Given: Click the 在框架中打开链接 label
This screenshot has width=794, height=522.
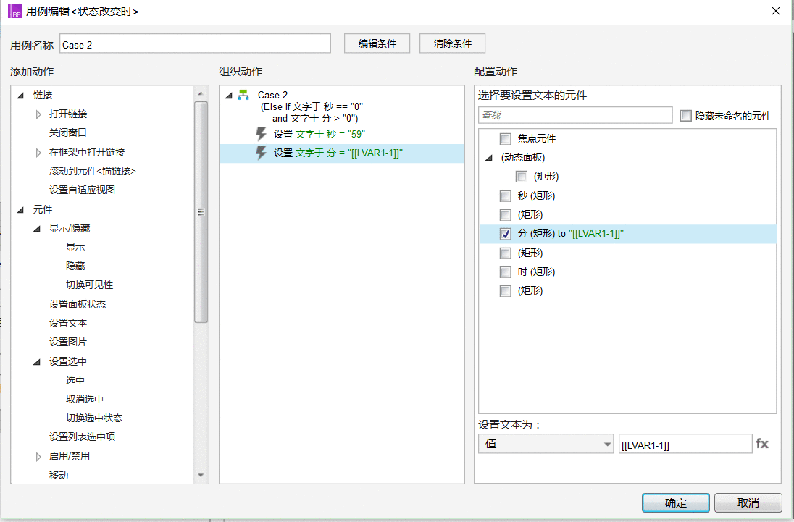Looking at the screenshot, I should pyautogui.click(x=87, y=152).
